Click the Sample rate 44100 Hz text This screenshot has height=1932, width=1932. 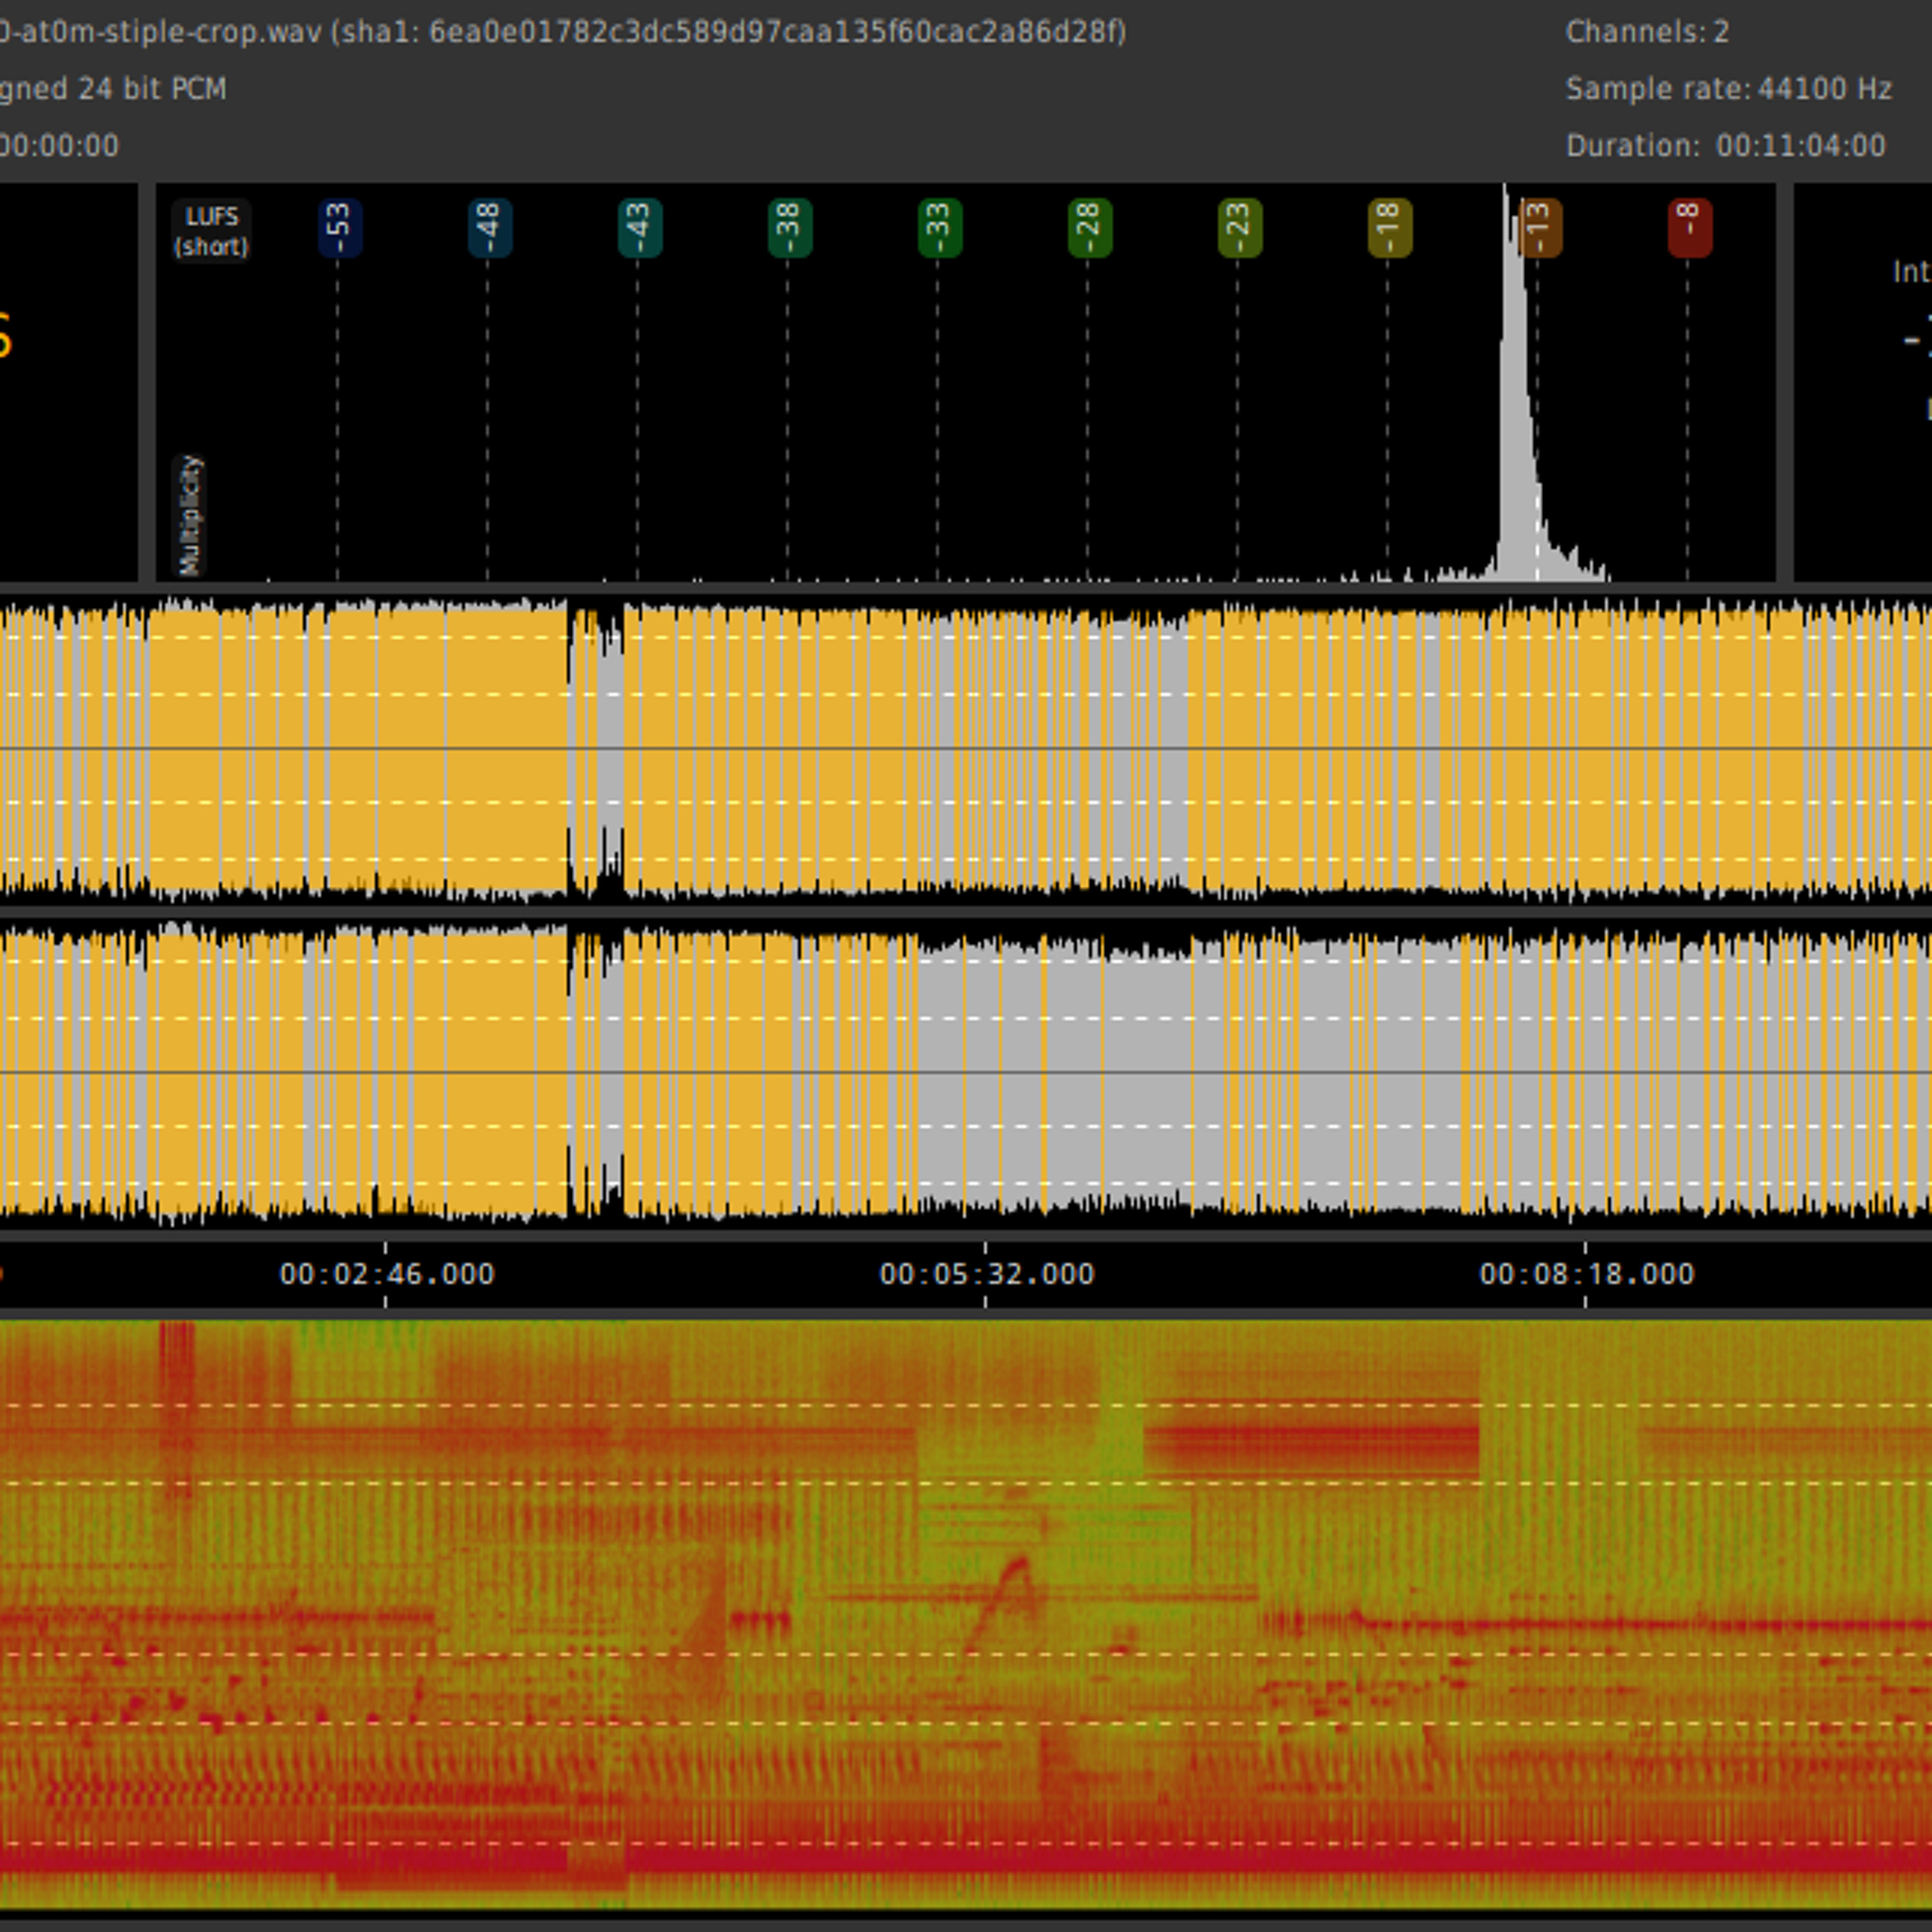pyautogui.click(x=1728, y=89)
